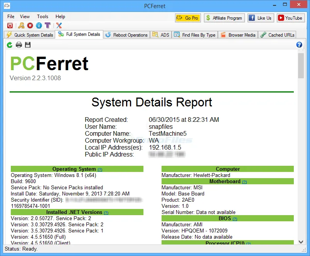Click the Like Us Facebook button
The image size is (310, 256).
(261, 18)
